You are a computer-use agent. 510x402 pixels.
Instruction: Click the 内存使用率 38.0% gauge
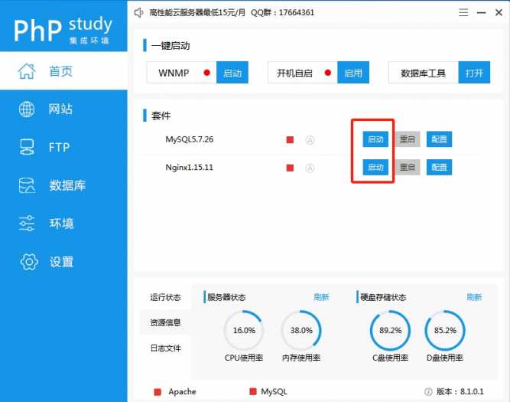[301, 330]
